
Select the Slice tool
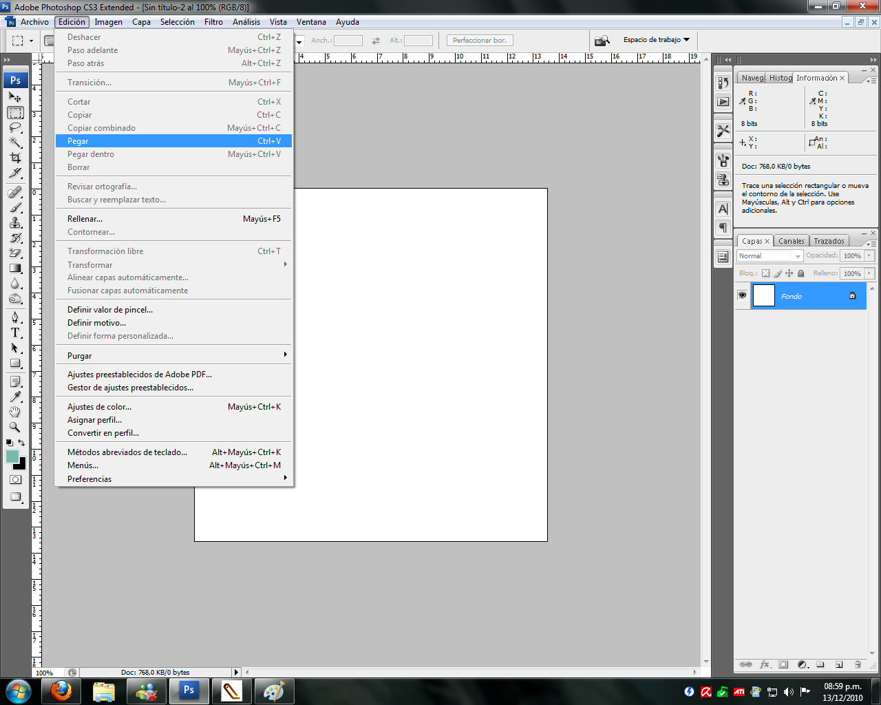click(15, 173)
